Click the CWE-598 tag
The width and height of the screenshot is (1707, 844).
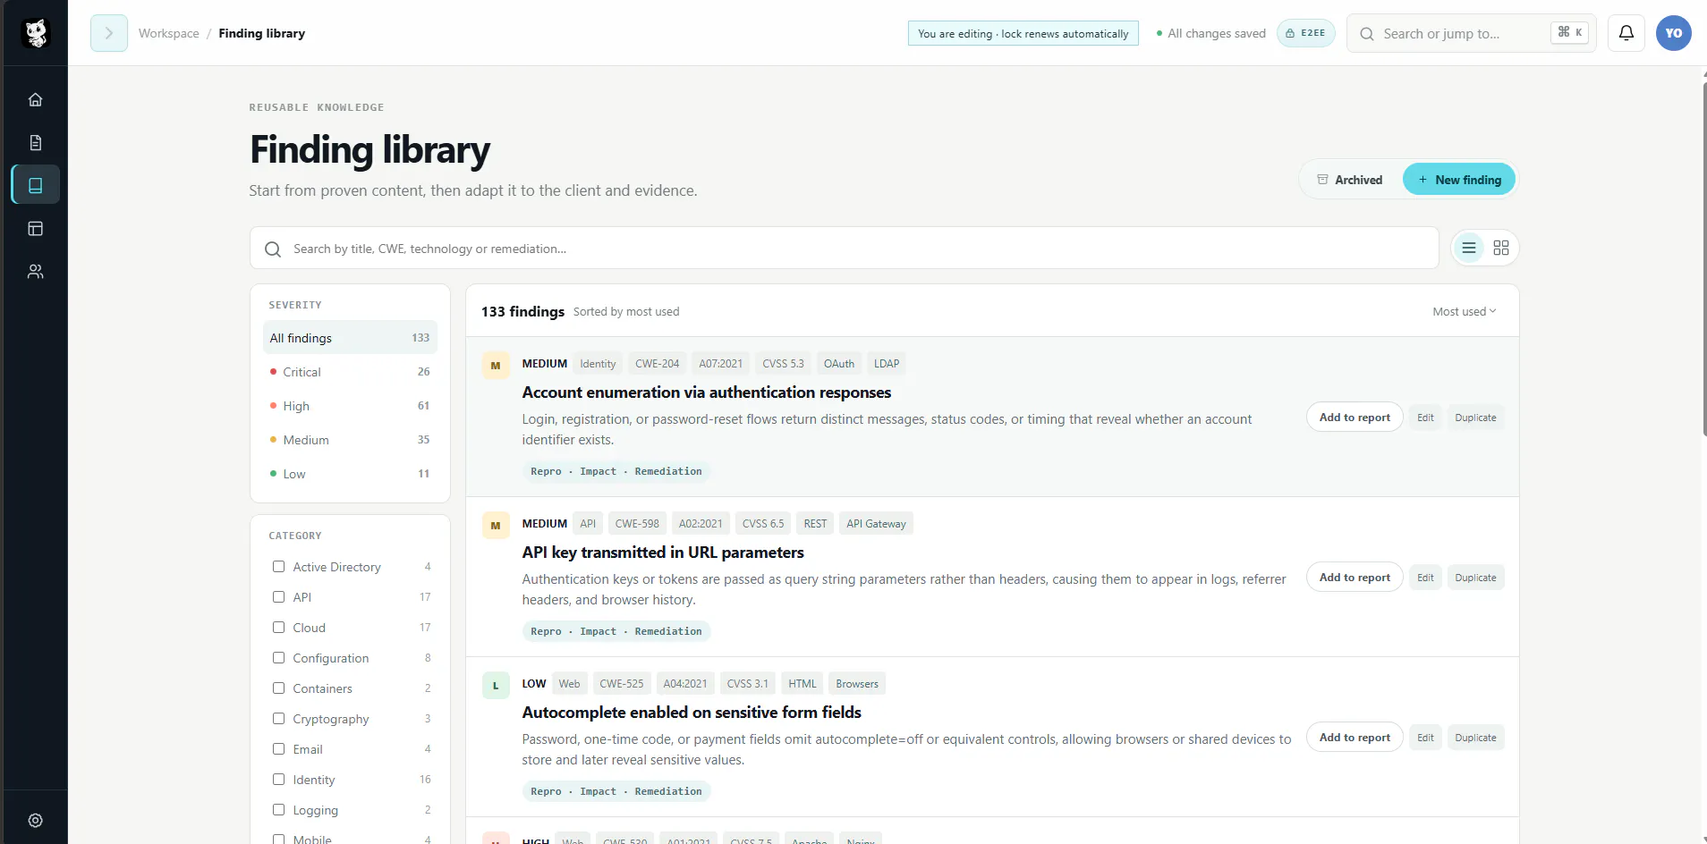pyautogui.click(x=637, y=524)
